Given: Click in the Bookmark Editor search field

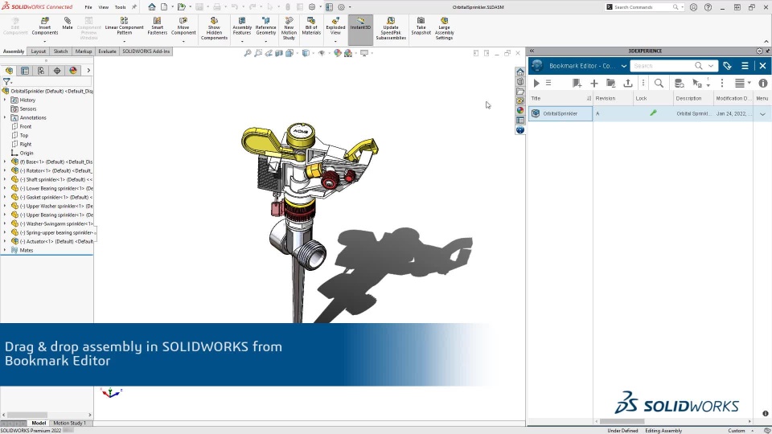Looking at the screenshot, I should coord(662,65).
